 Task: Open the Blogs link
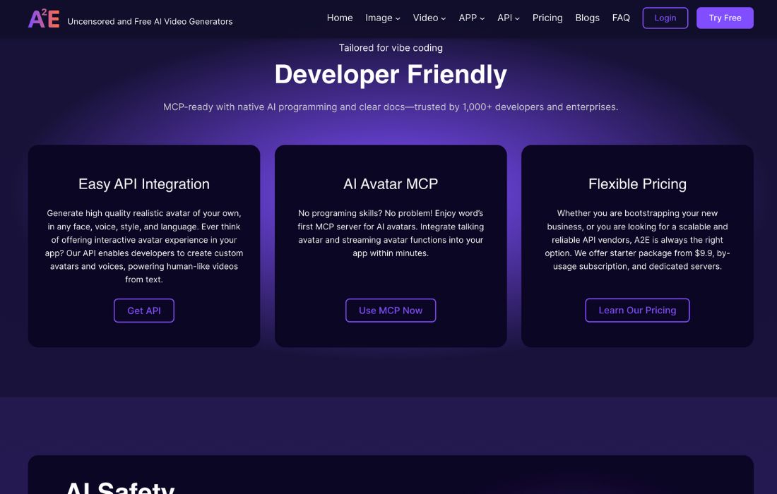(x=587, y=18)
